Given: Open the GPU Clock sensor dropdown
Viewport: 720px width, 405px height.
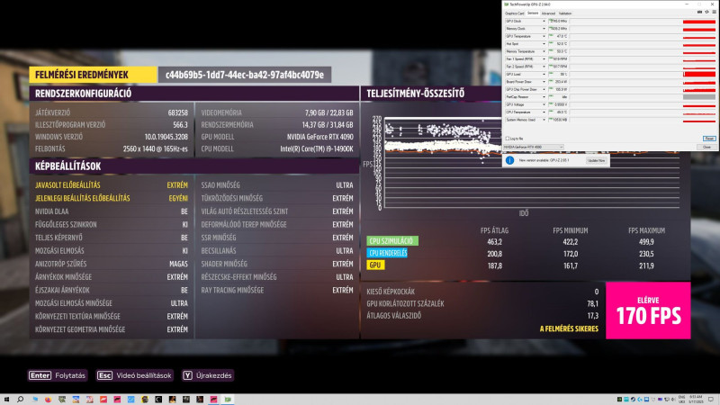Looking at the screenshot, I should (x=544, y=21).
